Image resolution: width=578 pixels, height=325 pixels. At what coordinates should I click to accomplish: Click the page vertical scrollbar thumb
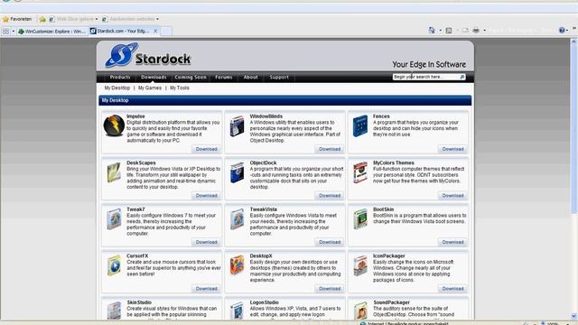pyautogui.click(x=574, y=129)
